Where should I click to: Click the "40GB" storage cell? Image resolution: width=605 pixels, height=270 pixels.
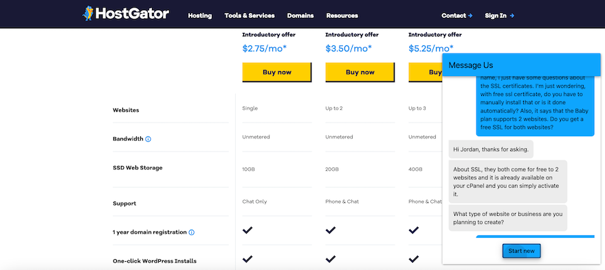coord(415,169)
